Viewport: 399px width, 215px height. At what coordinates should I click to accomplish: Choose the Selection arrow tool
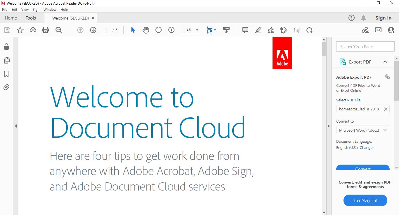[133, 30]
